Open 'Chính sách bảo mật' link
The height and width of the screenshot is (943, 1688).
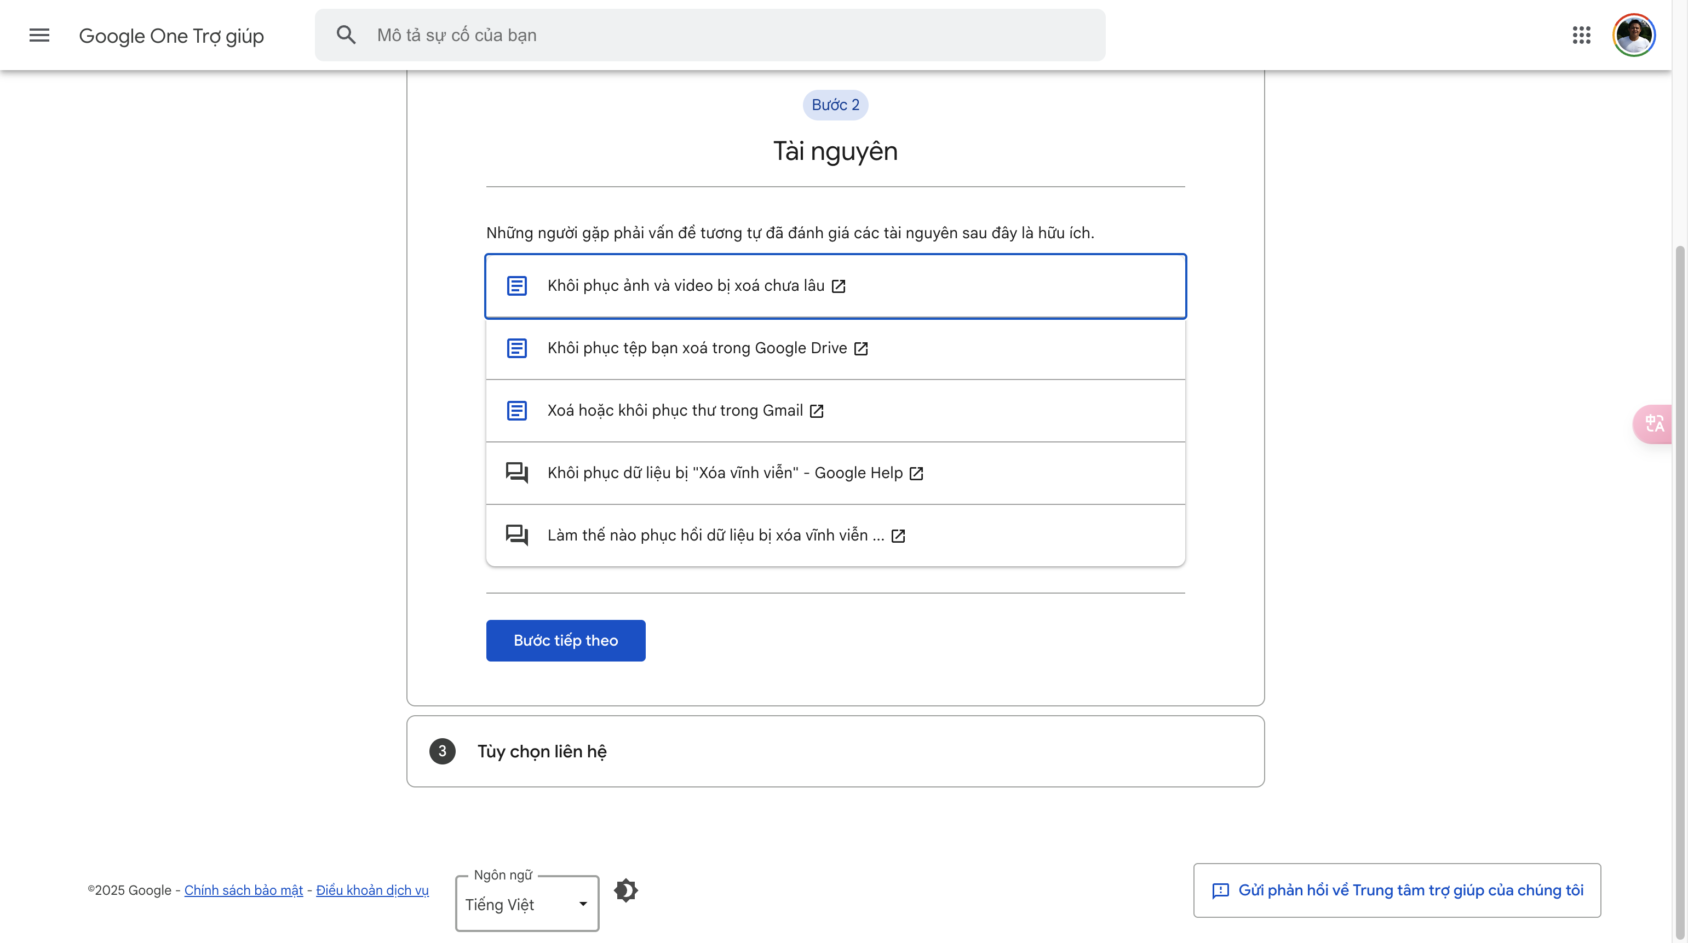[x=244, y=890]
